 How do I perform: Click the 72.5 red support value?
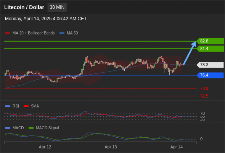(x=204, y=96)
